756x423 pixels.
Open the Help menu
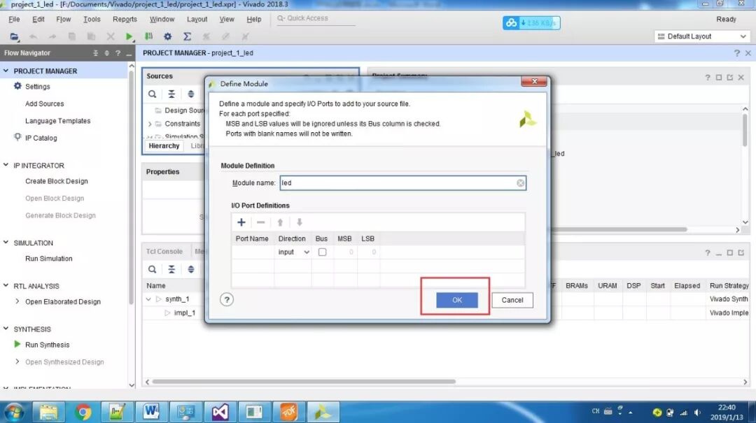pyautogui.click(x=253, y=20)
